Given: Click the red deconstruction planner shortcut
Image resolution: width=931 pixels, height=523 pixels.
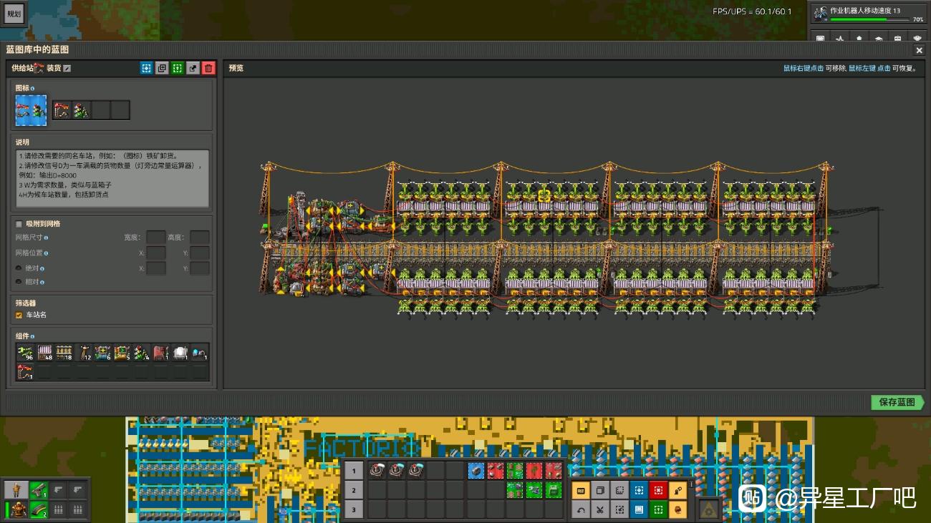Looking at the screenshot, I should coord(658,490).
